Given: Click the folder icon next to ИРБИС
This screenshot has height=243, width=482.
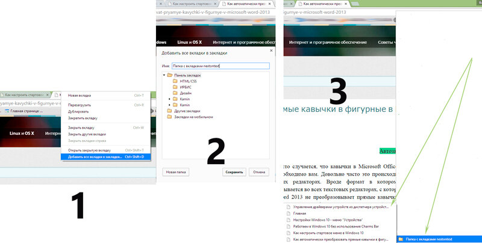Looking at the screenshot, I should click(x=175, y=87).
